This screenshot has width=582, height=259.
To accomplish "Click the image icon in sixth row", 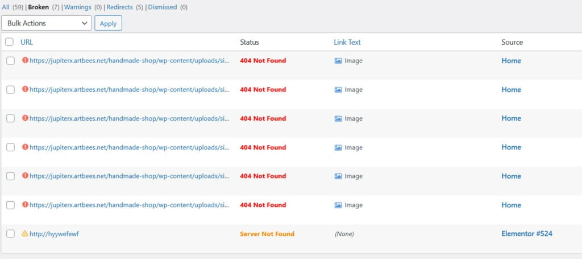I will [x=338, y=205].
